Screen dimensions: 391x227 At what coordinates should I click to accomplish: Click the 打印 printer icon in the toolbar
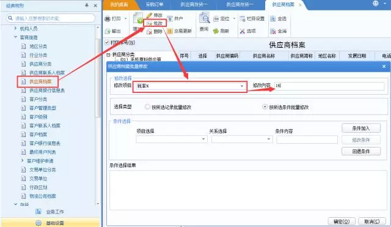pyautogui.click(x=108, y=19)
